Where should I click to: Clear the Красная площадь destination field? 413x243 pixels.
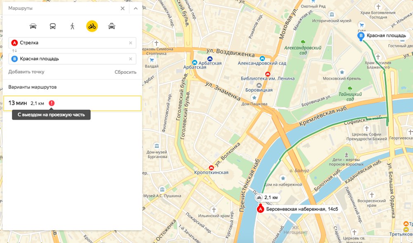click(x=131, y=59)
